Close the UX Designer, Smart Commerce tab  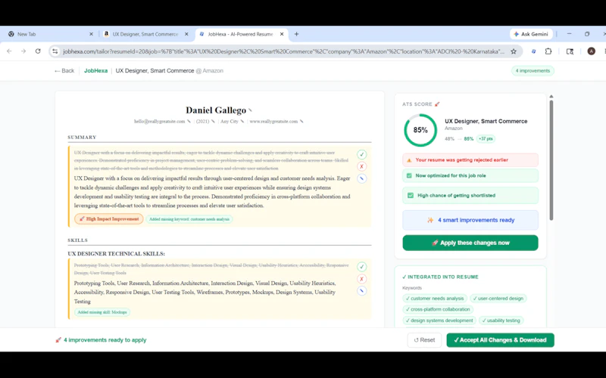tap(186, 34)
